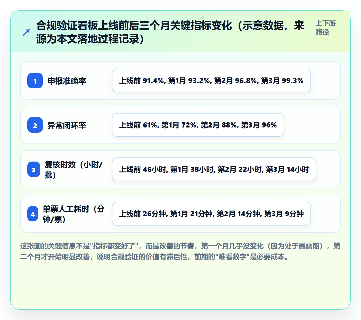Click the number 4 badge beside 单票人工耗时
This screenshot has height=320, width=361.
point(33,214)
